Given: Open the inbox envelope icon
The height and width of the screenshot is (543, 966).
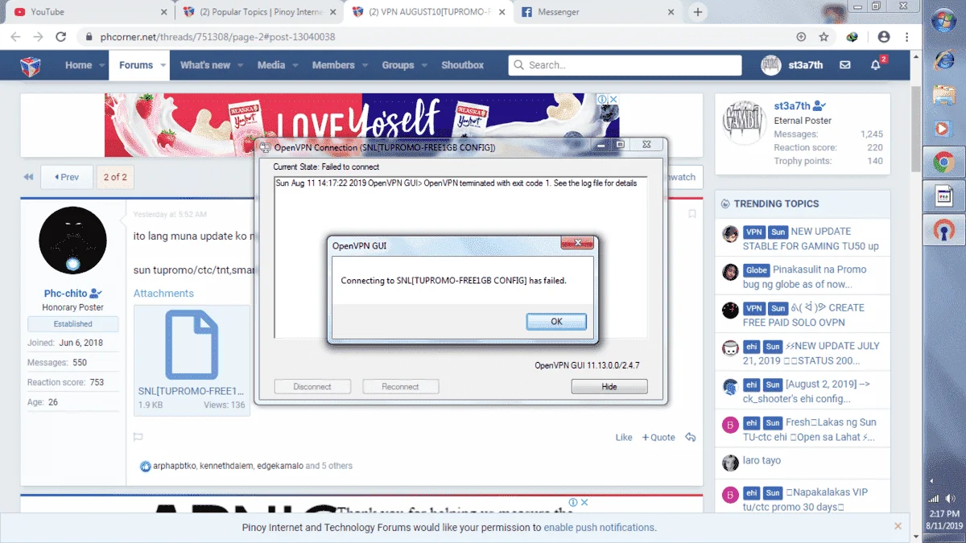Looking at the screenshot, I should point(844,65).
